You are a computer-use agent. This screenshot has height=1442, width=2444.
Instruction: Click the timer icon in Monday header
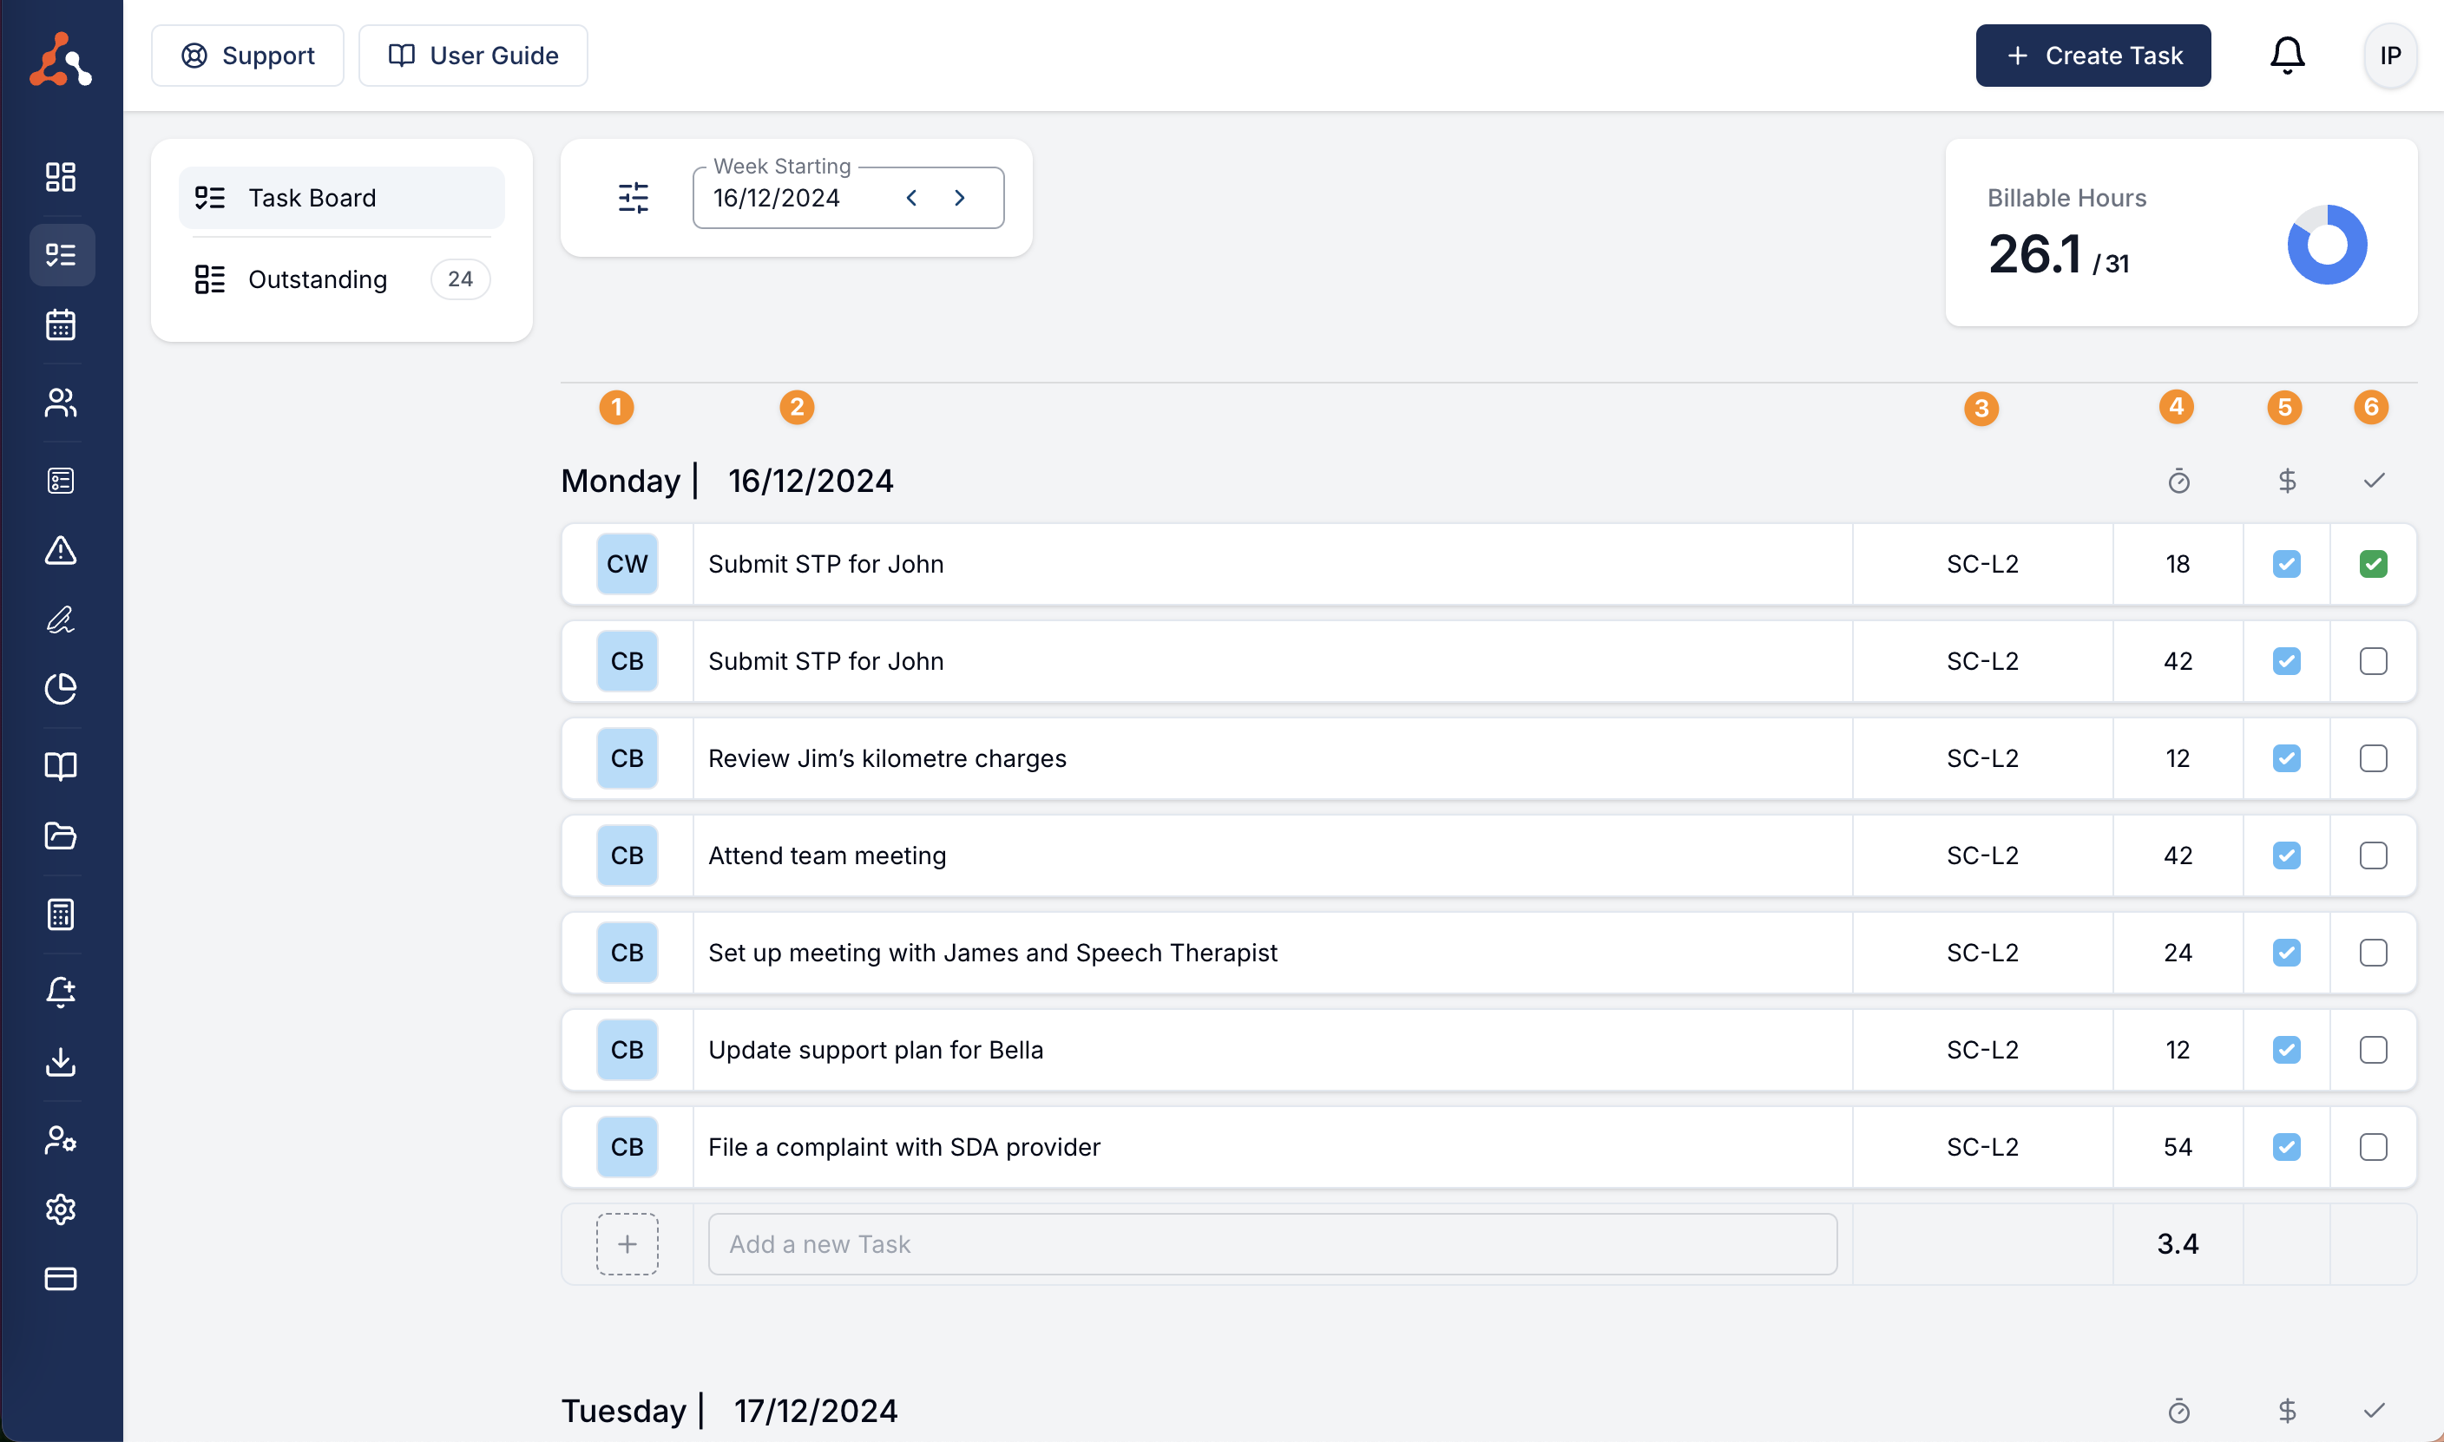2178,480
